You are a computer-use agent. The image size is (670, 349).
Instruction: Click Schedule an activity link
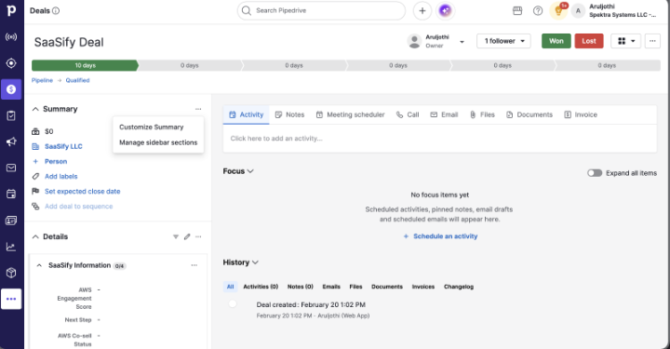click(440, 236)
